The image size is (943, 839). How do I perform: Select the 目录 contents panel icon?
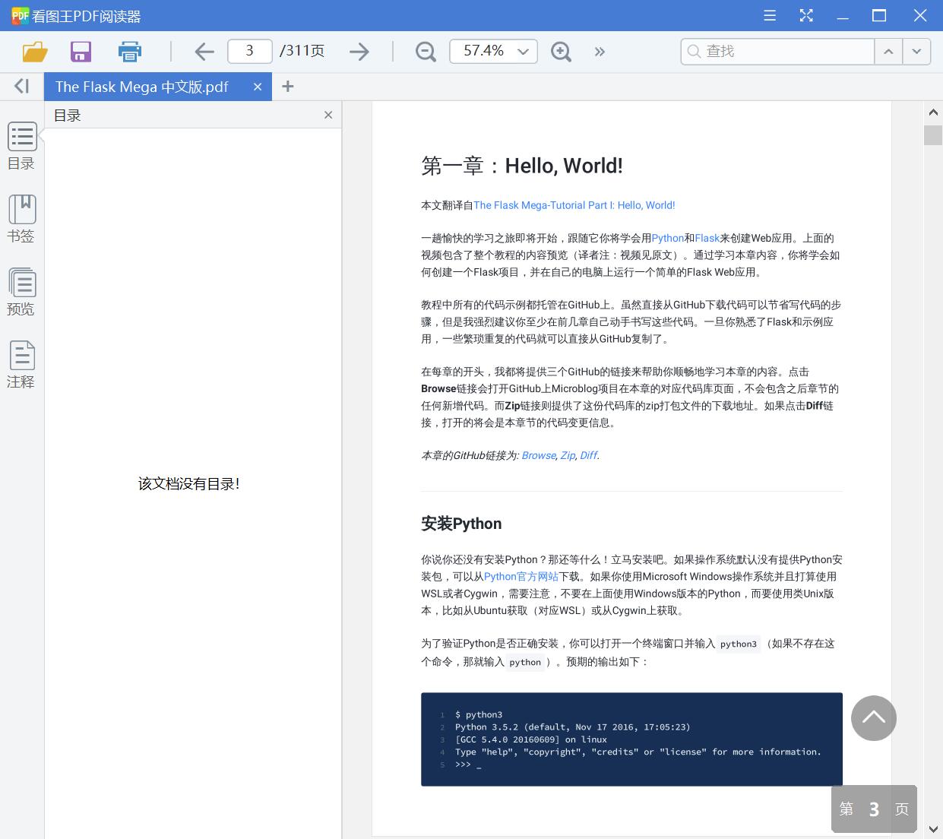[x=21, y=146]
